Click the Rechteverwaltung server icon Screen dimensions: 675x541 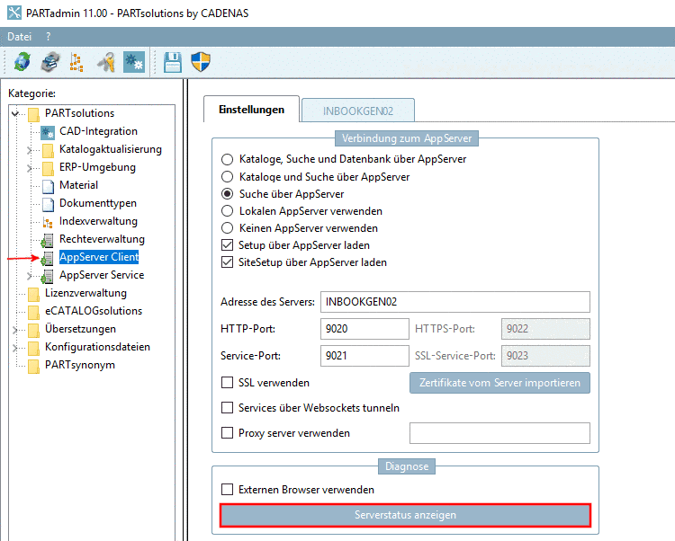pos(48,240)
